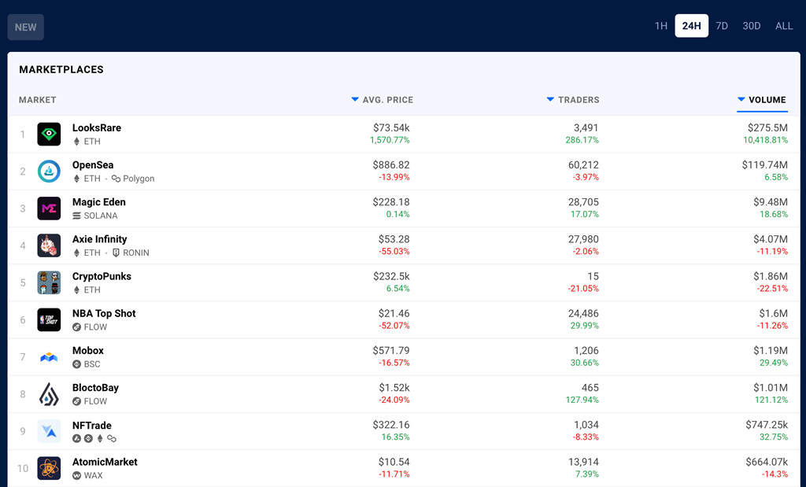The width and height of the screenshot is (806, 487).
Task: Click OpenSea volume value $119.74M
Action: (765, 165)
